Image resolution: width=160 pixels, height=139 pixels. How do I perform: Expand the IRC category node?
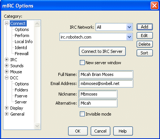(x=6, y=60)
